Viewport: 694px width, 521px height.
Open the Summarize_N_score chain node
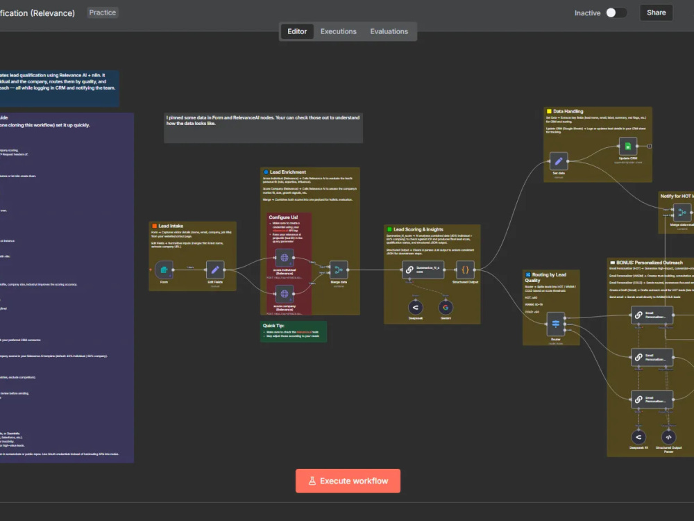click(x=423, y=270)
